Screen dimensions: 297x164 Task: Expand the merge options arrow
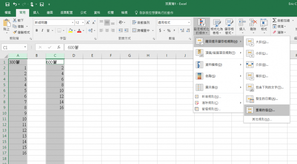(153, 30)
